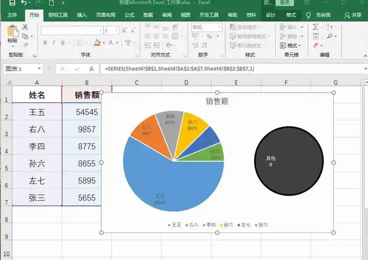Switch to the Design (设计) chart tab

point(271,15)
